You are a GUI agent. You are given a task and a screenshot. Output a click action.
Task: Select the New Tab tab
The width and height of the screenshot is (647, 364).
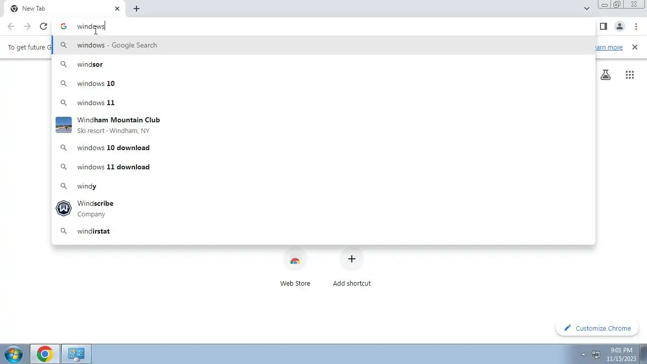[x=65, y=9]
